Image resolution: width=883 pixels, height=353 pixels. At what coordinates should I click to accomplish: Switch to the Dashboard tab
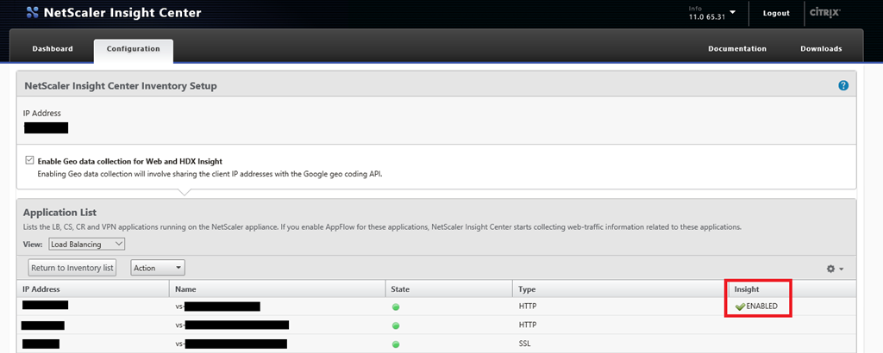[53, 49]
